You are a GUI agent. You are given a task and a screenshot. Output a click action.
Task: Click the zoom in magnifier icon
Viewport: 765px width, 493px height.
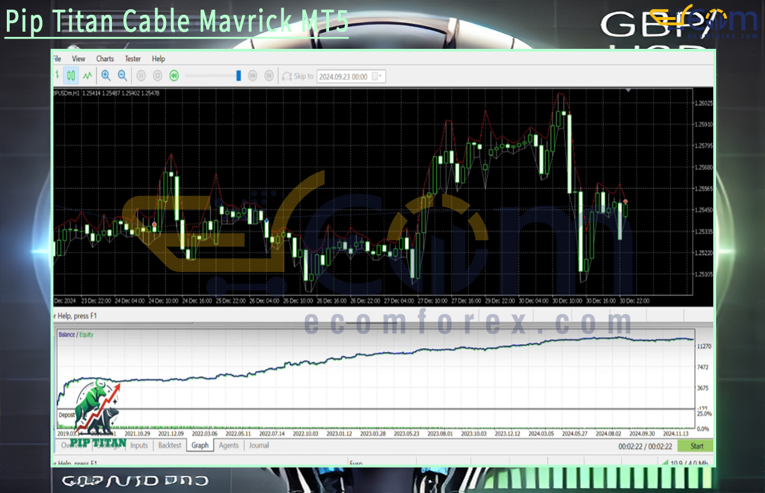click(106, 75)
